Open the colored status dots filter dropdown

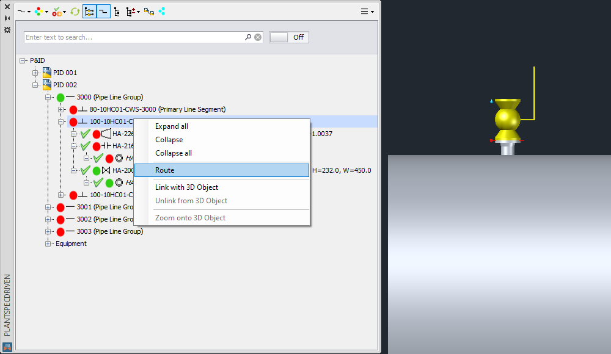tap(42, 12)
